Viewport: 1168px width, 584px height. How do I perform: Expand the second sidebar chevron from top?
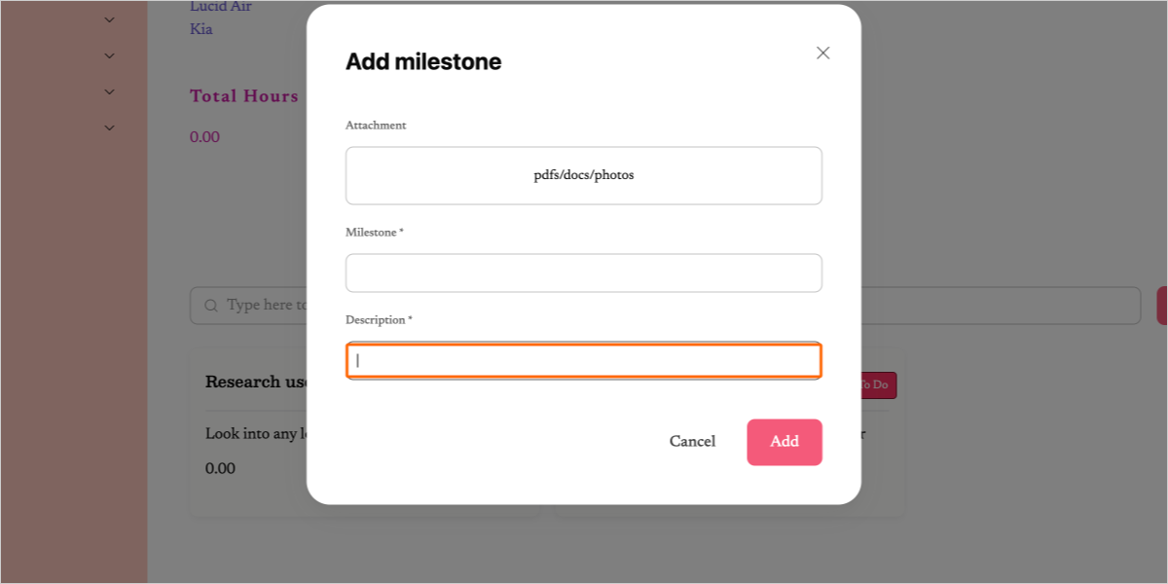(x=109, y=55)
